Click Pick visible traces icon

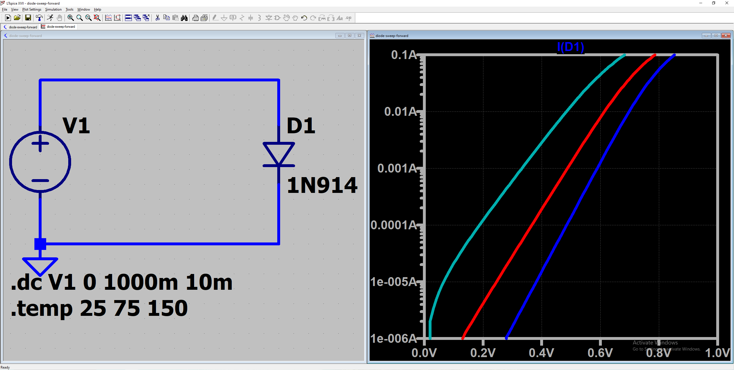point(108,18)
